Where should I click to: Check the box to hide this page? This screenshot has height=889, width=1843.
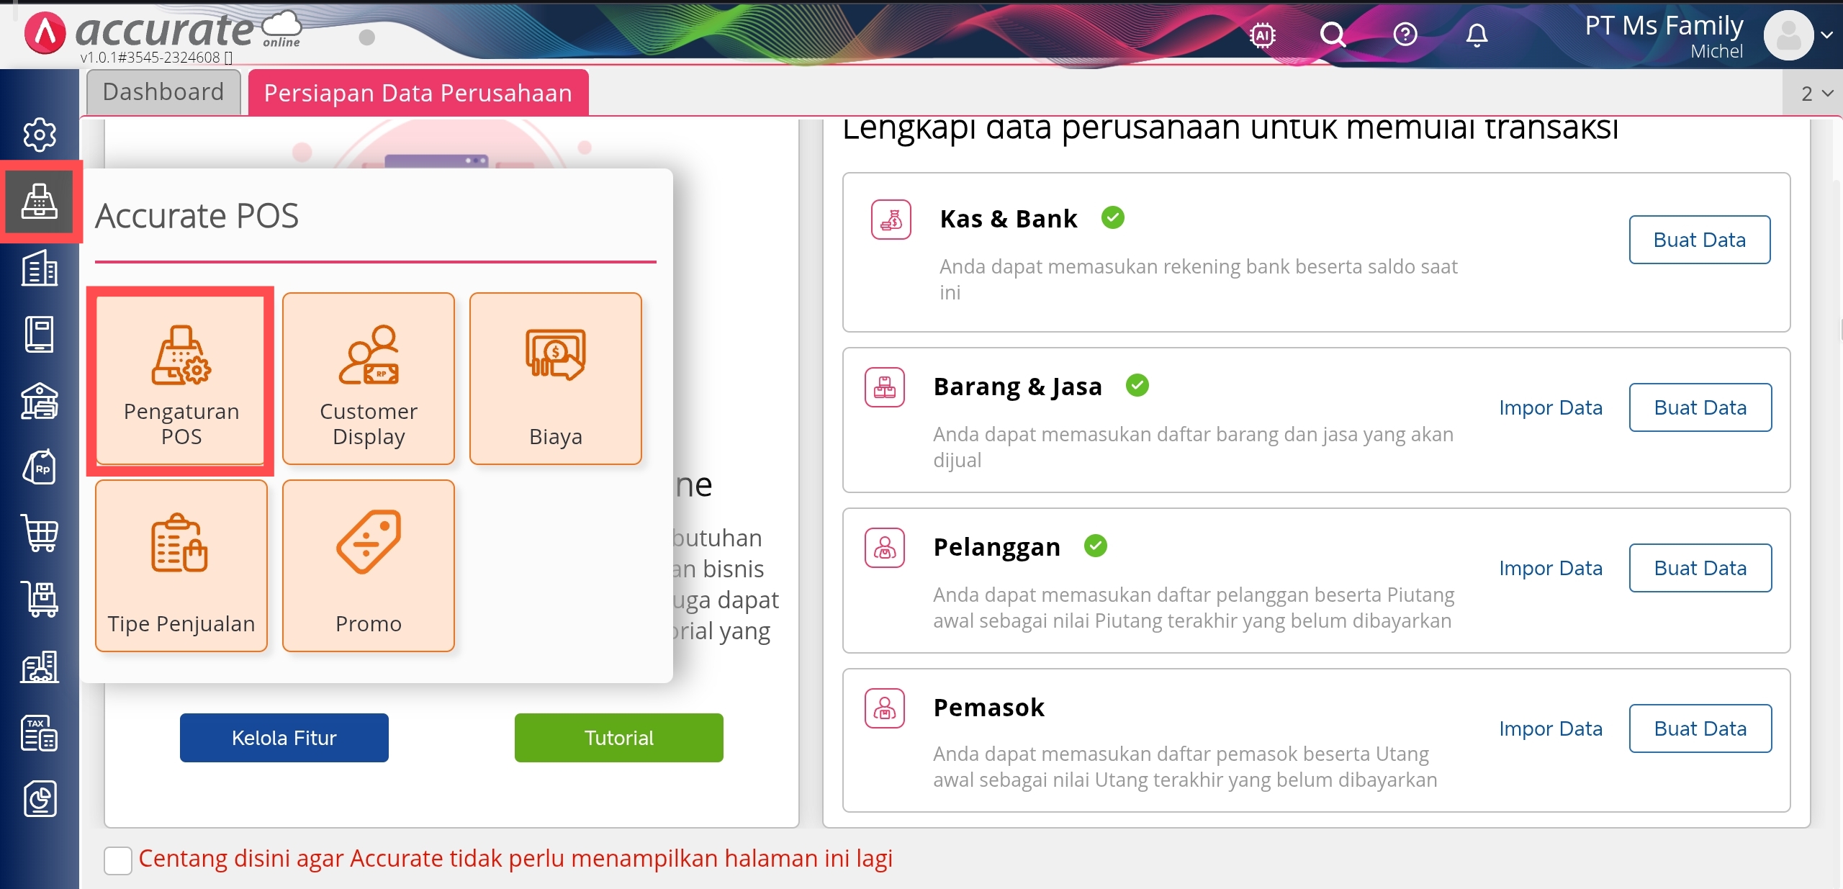pos(118,860)
